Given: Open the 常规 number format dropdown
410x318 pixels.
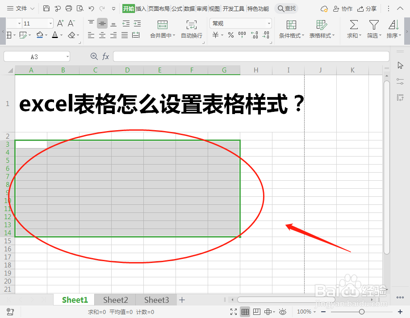Looking at the screenshot, I should click(x=268, y=23).
